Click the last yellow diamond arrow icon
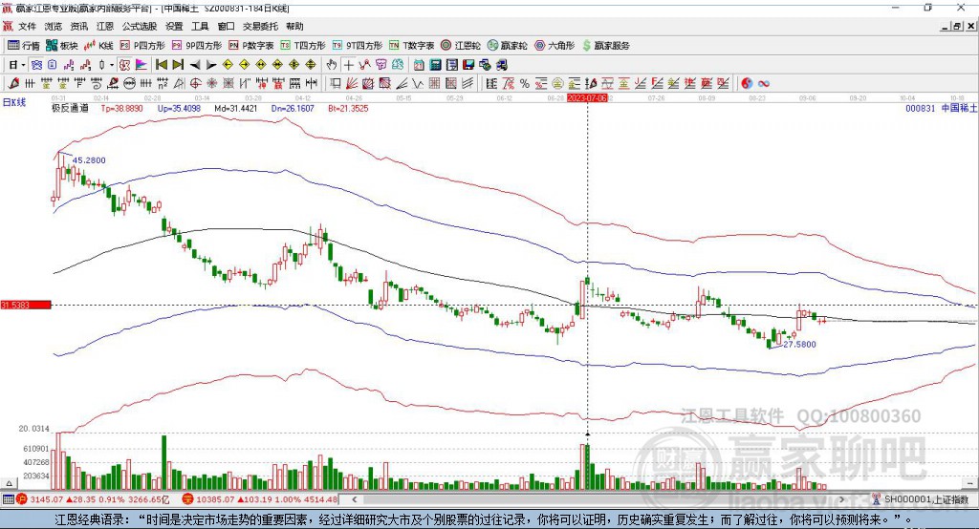979x529 pixels. click(x=311, y=65)
